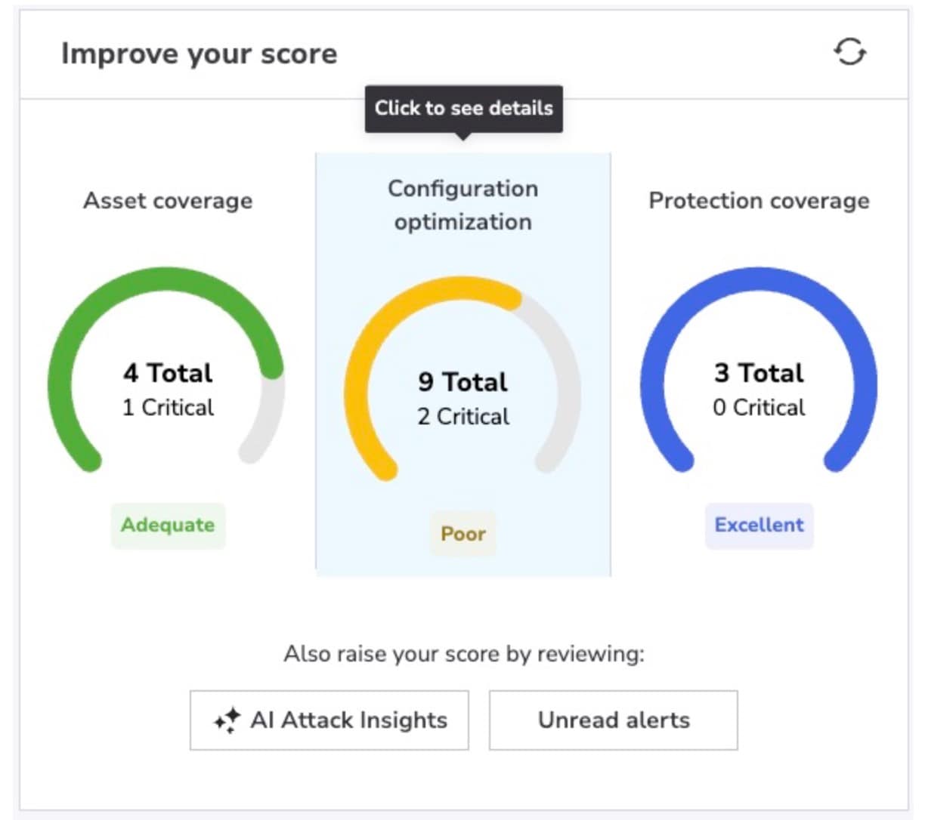Click the refresh score icon
The width and height of the screenshot is (925, 820).
(x=850, y=52)
